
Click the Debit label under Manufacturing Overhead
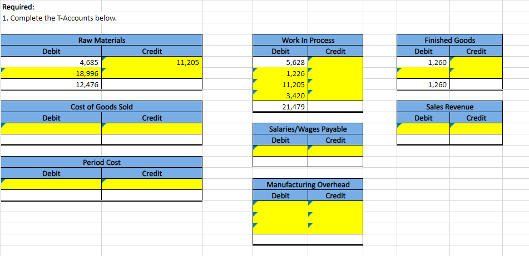280,195
